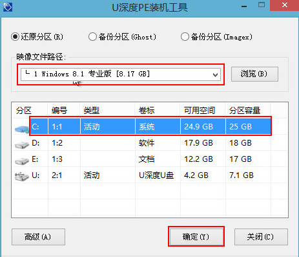299x257 pixels.
Task: Click free space value 4.2 GB
Action: click(196, 175)
